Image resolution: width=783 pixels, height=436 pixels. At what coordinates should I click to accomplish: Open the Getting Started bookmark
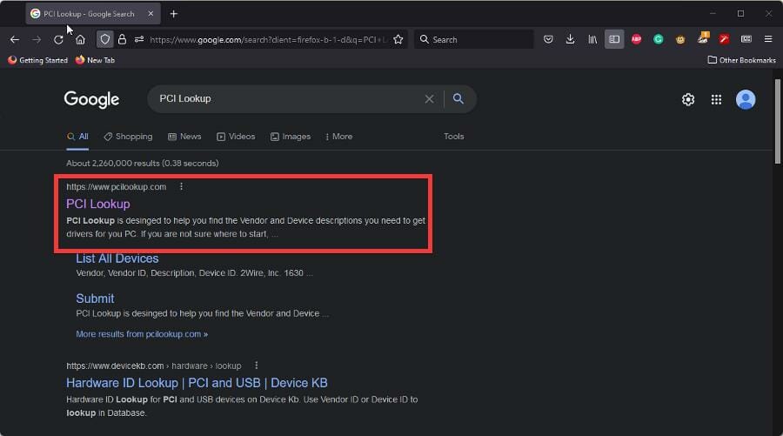pos(37,60)
